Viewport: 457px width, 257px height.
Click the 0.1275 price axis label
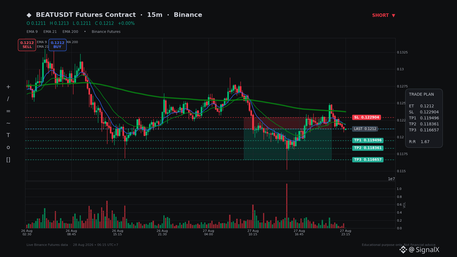(402, 87)
